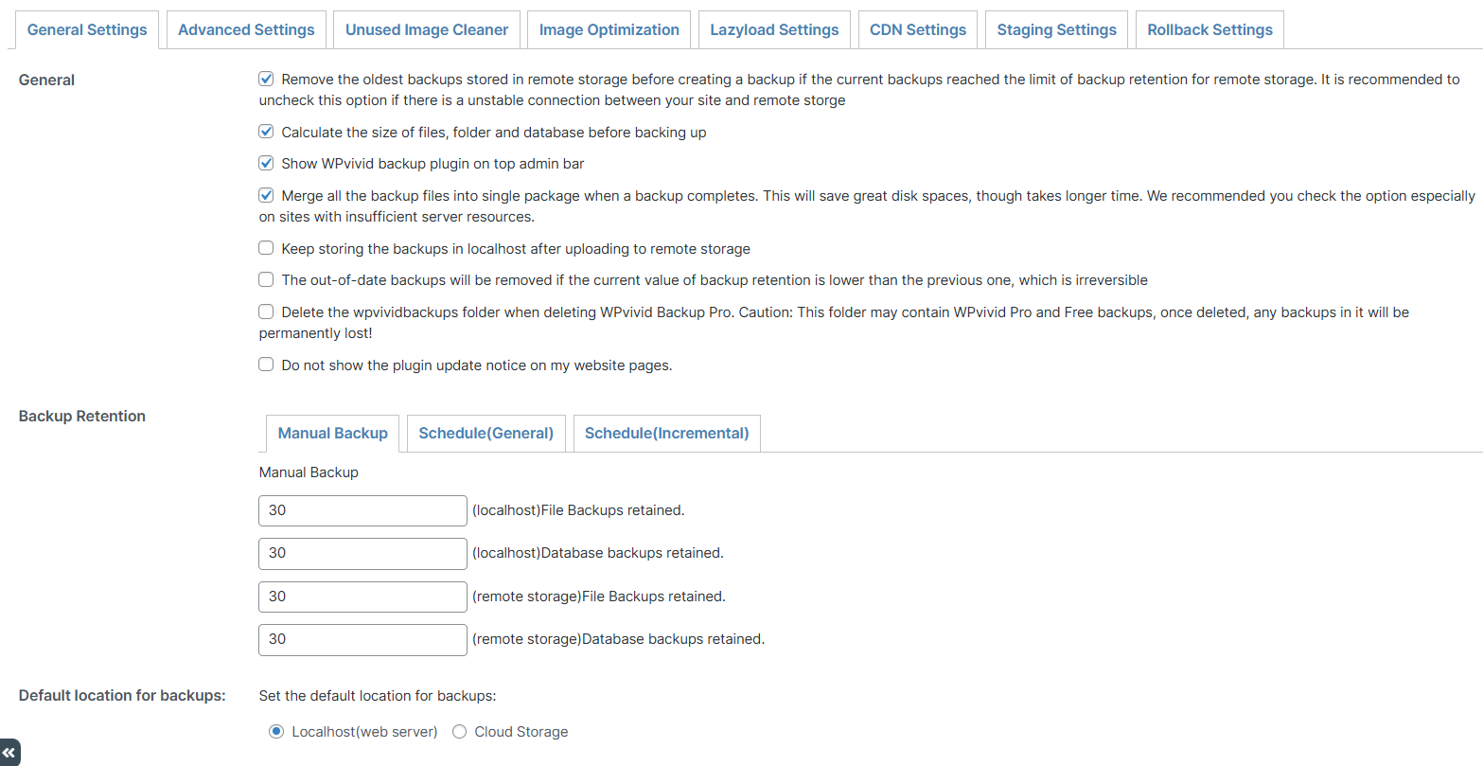Switch to Lazyload Settings
This screenshot has height=766, width=1483.
pos(774,29)
